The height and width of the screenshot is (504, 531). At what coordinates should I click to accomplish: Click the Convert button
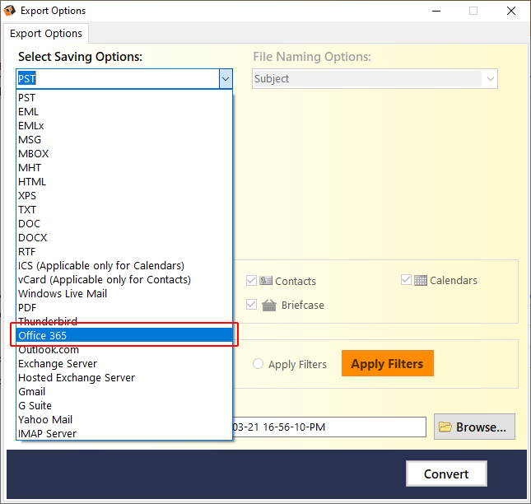click(446, 474)
